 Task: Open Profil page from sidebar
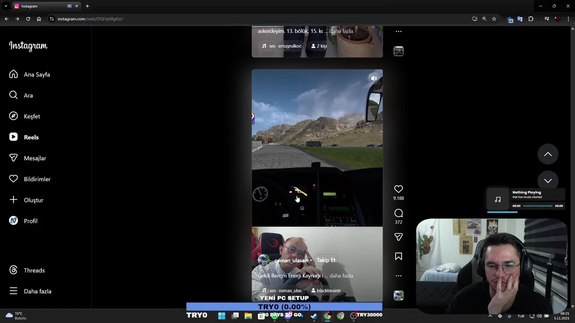coord(24,221)
